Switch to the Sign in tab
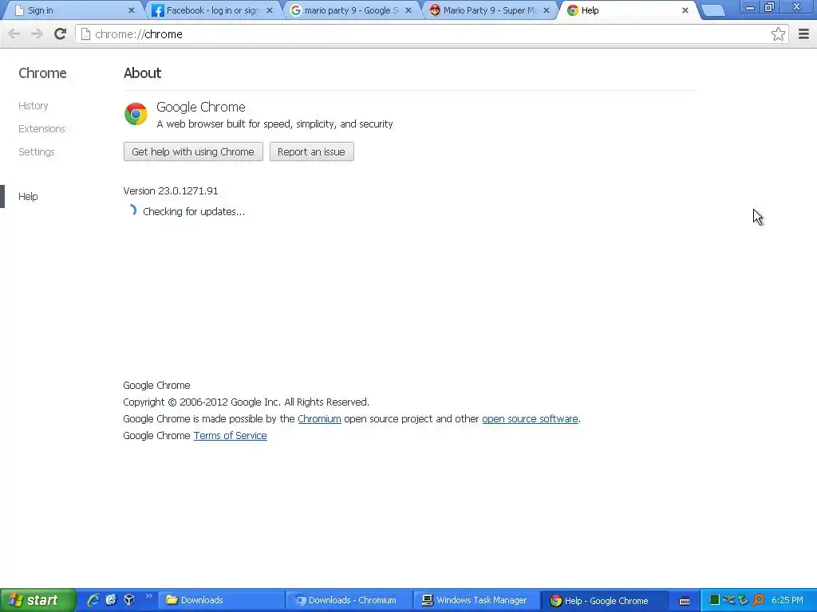The height and width of the screenshot is (612, 817). click(74, 10)
